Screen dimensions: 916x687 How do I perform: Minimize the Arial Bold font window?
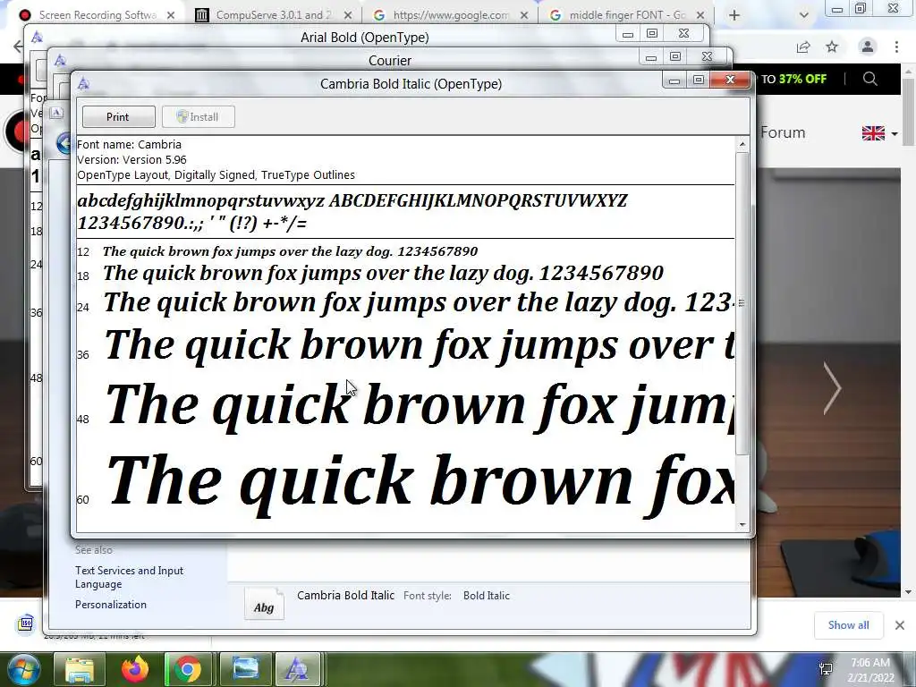tap(627, 34)
